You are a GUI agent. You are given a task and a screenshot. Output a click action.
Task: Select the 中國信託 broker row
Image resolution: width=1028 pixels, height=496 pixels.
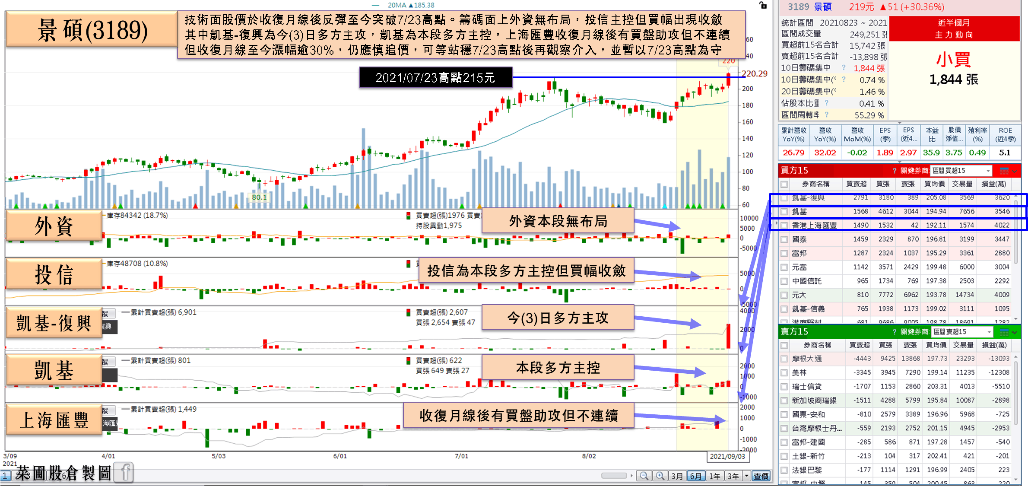(896, 281)
